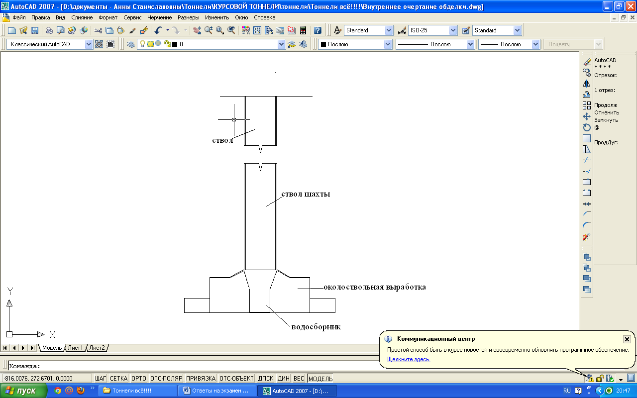This screenshot has width=637, height=398.
Task: Click the Workspace Settings gear icon
Action: 99,44
